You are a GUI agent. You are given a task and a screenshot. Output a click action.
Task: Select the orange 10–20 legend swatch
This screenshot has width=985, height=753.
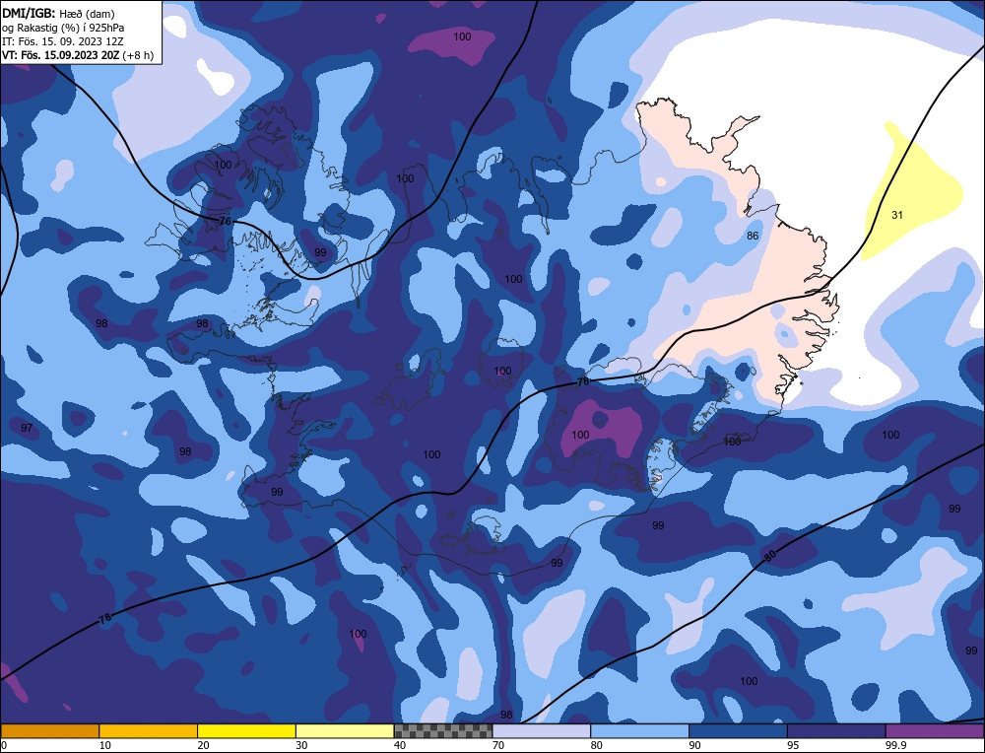149,731
